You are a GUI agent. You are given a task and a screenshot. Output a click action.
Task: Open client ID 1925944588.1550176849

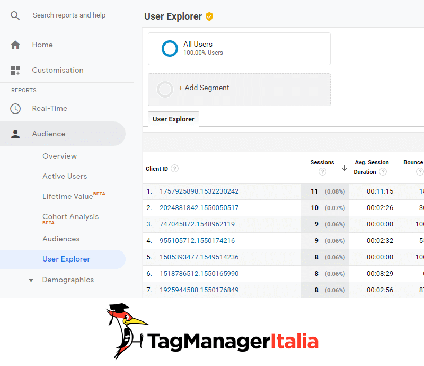[x=199, y=290]
